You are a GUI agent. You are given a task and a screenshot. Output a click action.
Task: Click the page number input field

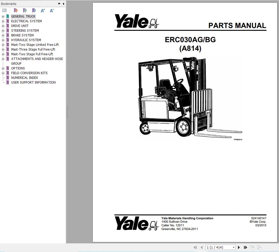[217, 247]
